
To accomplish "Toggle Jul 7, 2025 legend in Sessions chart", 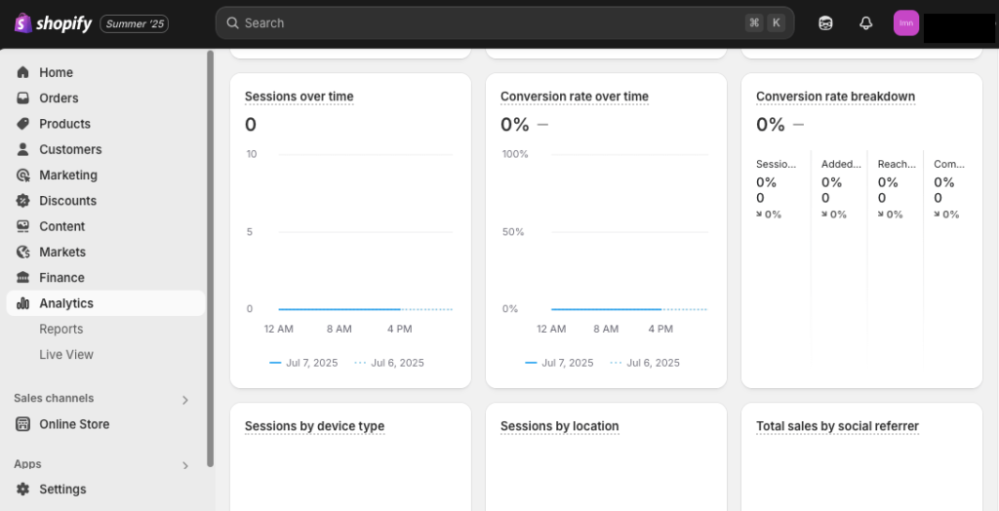I will (x=303, y=363).
